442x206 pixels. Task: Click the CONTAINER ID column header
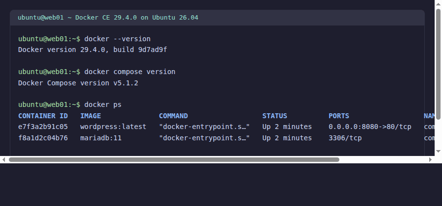click(43, 116)
